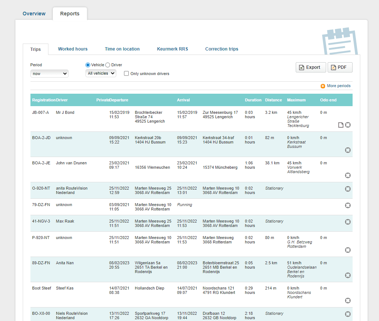This screenshot has height=321, width=379.
Task: Locate trip icon in JB-007-A row
Action: 348,125
